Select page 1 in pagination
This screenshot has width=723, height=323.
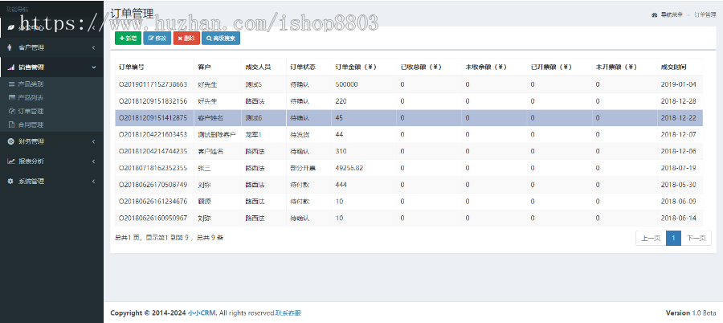coord(673,238)
